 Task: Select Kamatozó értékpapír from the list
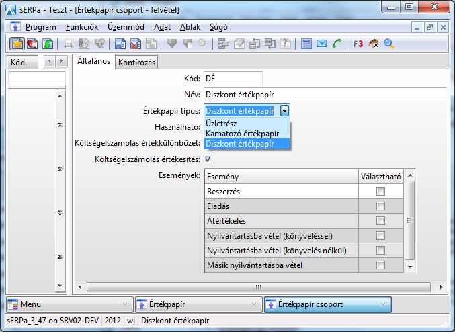click(247, 134)
